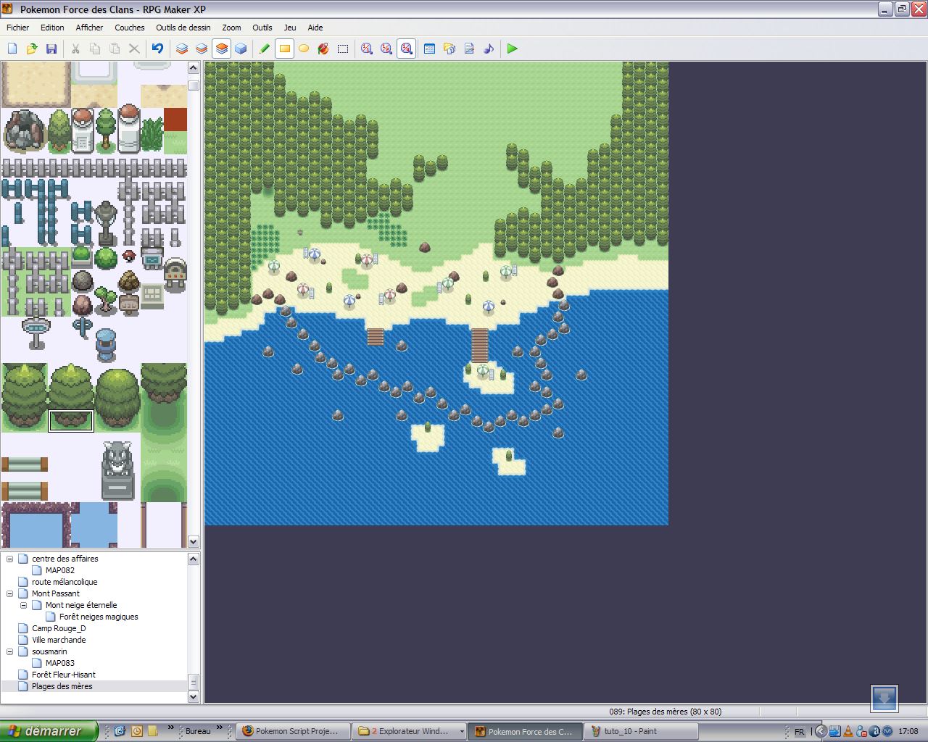The height and width of the screenshot is (742, 928).
Task: Select the MAP082 map
Action: pyautogui.click(x=60, y=570)
